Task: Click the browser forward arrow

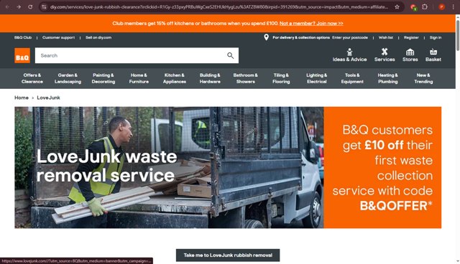Action: [x=19, y=6]
